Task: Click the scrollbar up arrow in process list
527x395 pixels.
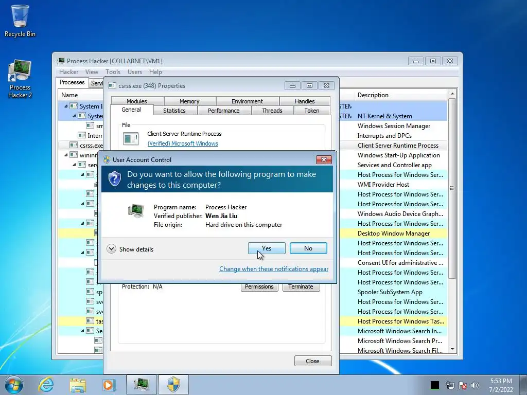Action: pyautogui.click(x=452, y=94)
